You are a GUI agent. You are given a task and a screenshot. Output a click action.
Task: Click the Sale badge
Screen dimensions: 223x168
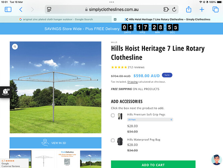(x=167, y=75)
